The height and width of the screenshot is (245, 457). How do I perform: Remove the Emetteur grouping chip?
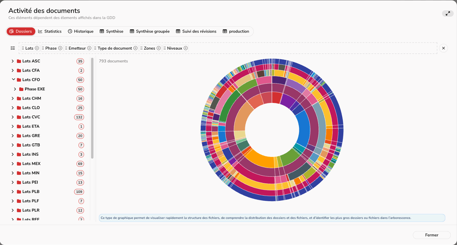click(89, 48)
